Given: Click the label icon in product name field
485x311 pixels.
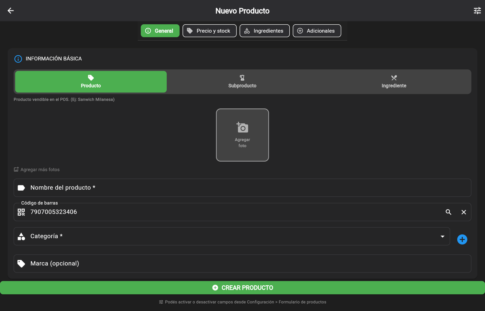Looking at the screenshot, I should tap(21, 188).
